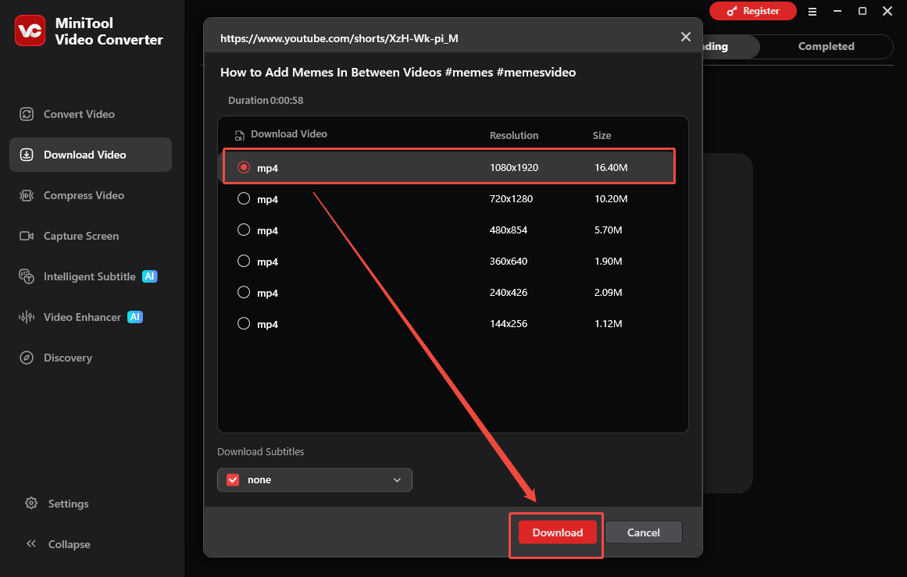Click the 480x854 resolution value
The image size is (907, 577).
point(508,230)
